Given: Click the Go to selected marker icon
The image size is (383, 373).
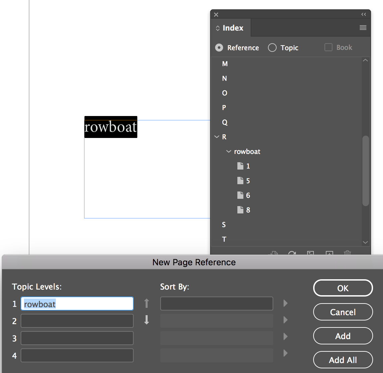Looking at the screenshot, I should coord(311,254).
